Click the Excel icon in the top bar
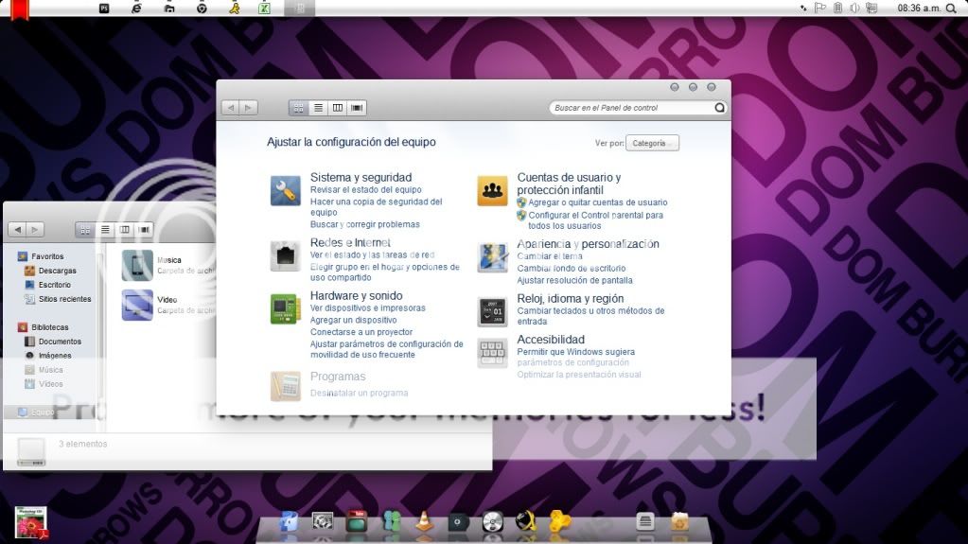The width and height of the screenshot is (968, 544). [264, 8]
